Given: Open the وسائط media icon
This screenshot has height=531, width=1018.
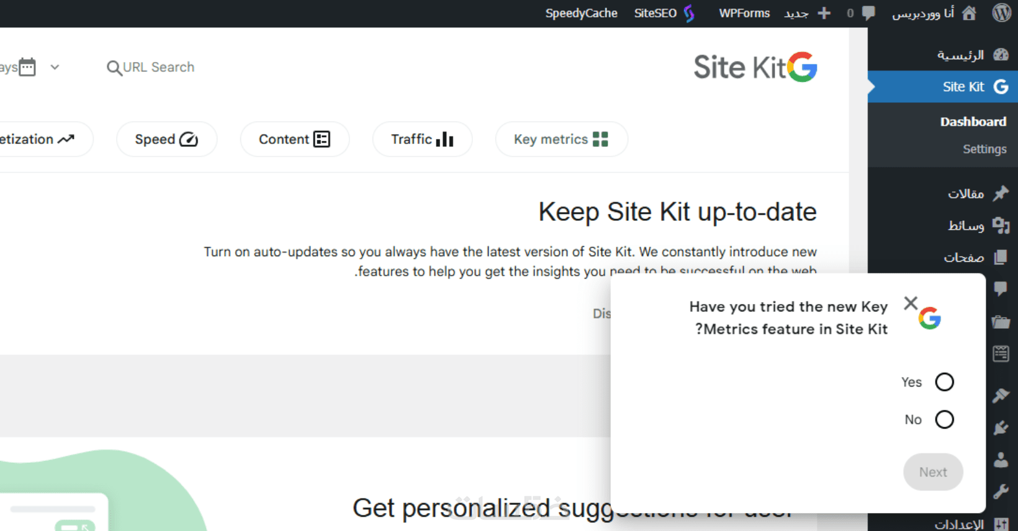Looking at the screenshot, I should pos(1001,225).
